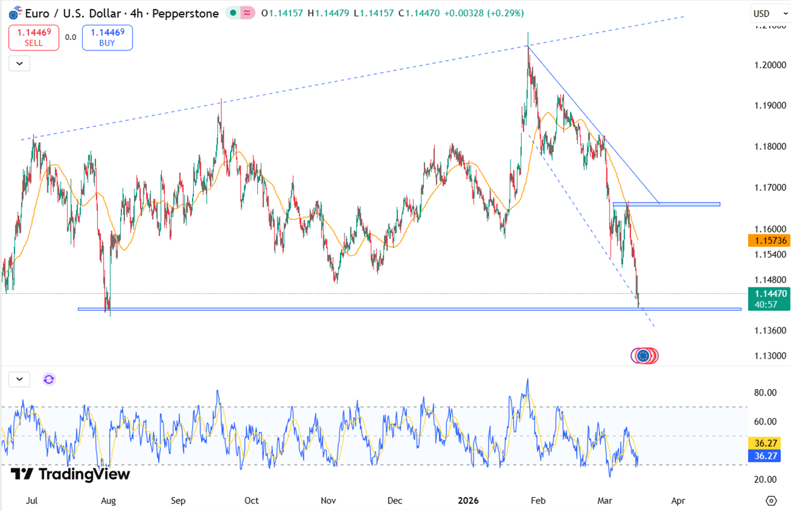Click the 0.0 spread value between Sell and Buy

click(70, 38)
